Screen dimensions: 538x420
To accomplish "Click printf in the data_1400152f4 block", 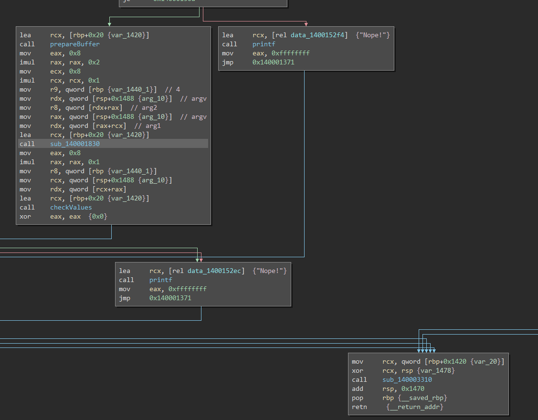I will (x=264, y=44).
